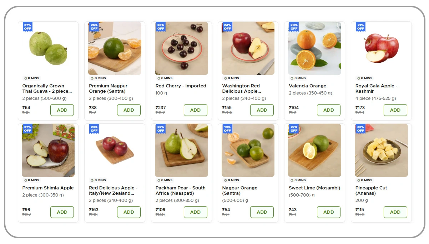The height and width of the screenshot is (244, 429).
Task: Open Red Delicious Apple Italy/New Zealand title
Action: [x=113, y=190]
